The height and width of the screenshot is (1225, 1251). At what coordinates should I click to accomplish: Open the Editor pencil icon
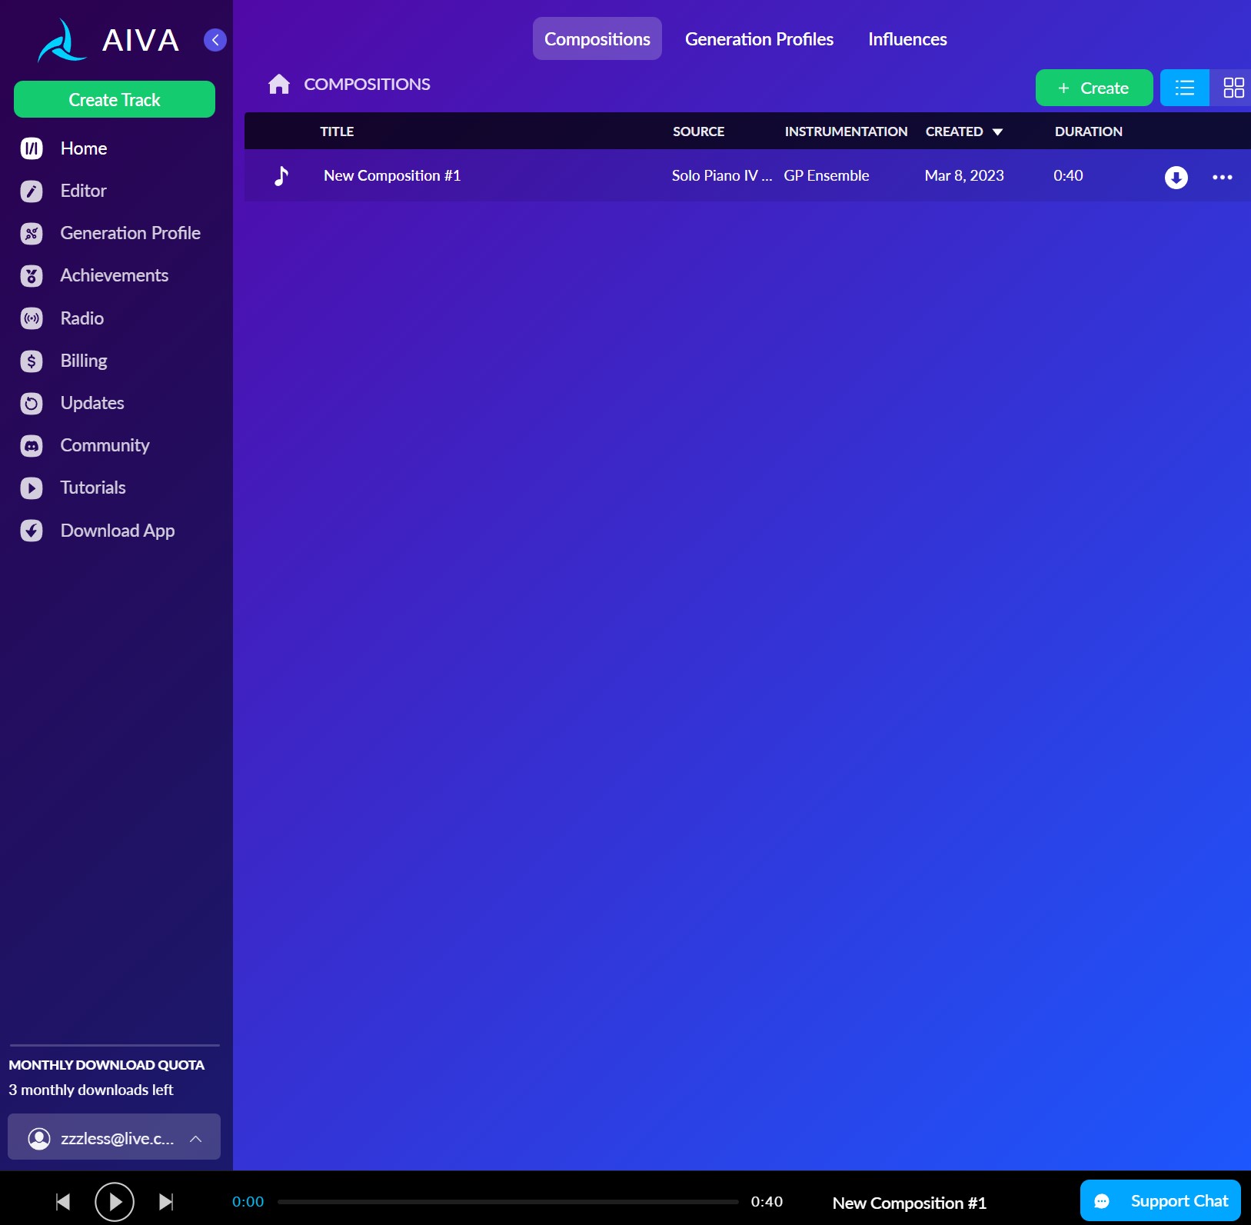[x=32, y=191]
